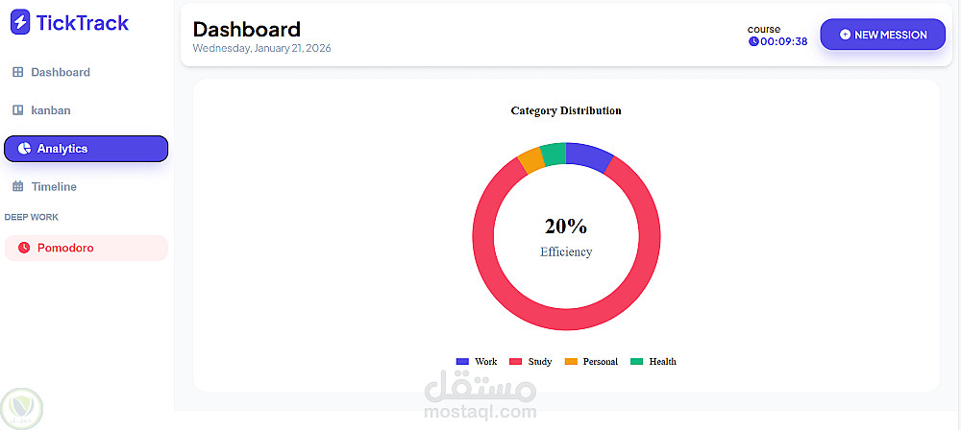Click the 00:09:38 course timer display
The width and height of the screenshot is (961, 430).
783,41
